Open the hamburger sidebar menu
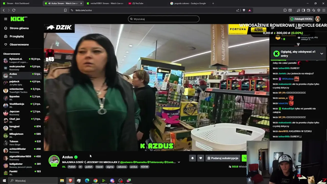Image resolution: width=327 pixels, height=184 pixels. point(6,19)
